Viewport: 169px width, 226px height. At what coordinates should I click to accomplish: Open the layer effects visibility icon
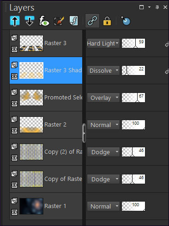[44, 21]
